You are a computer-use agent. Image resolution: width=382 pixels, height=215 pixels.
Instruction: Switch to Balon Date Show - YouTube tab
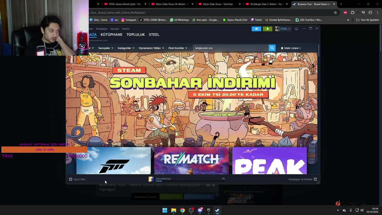[219, 4]
